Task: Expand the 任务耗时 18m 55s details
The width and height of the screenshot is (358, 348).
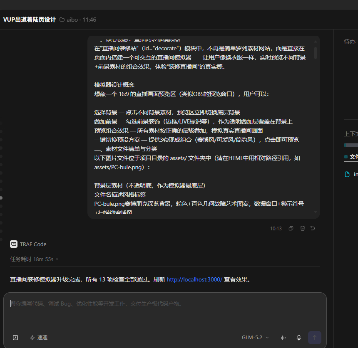Action: tap(34, 259)
